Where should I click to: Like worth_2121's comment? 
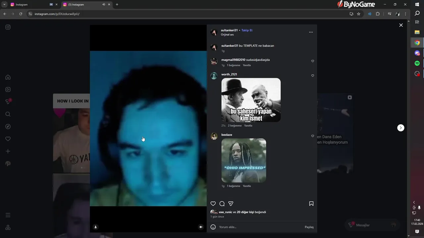(313, 76)
